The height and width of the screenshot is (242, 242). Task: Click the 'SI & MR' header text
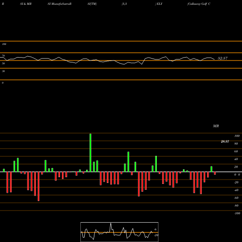(26, 4)
